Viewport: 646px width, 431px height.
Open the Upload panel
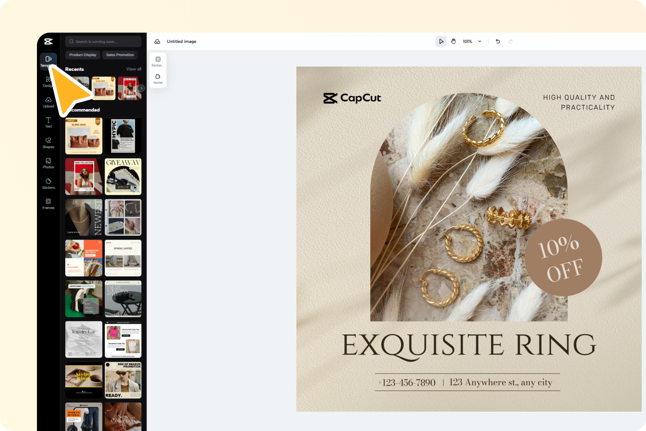click(48, 102)
